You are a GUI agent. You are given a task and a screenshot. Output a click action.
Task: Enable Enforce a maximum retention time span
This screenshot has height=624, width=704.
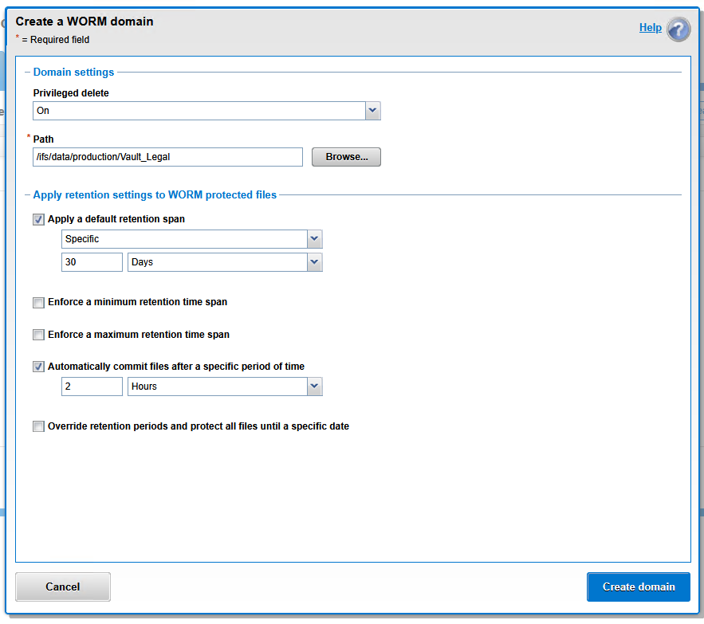click(38, 335)
